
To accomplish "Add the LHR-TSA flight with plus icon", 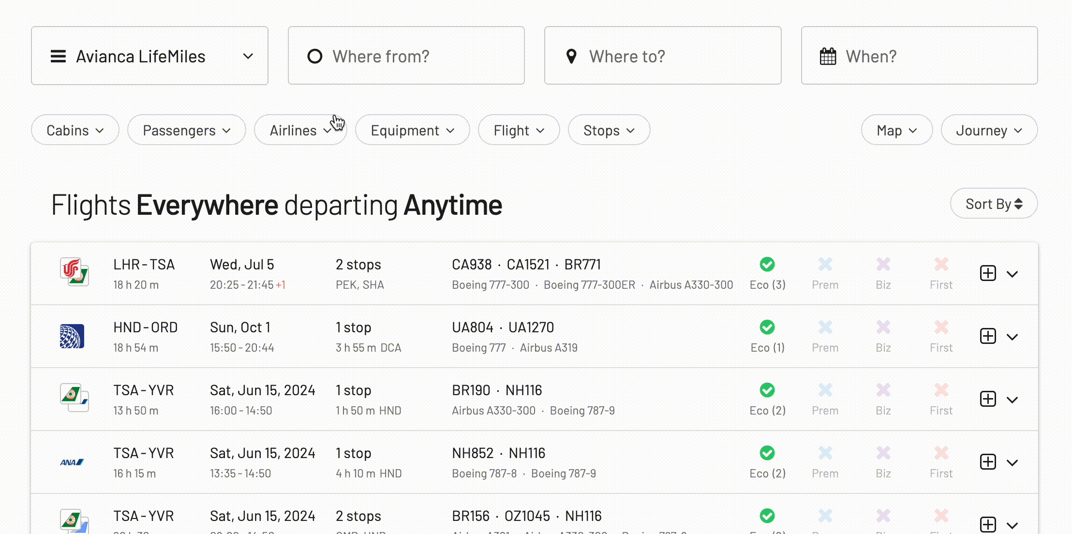I will pos(988,273).
